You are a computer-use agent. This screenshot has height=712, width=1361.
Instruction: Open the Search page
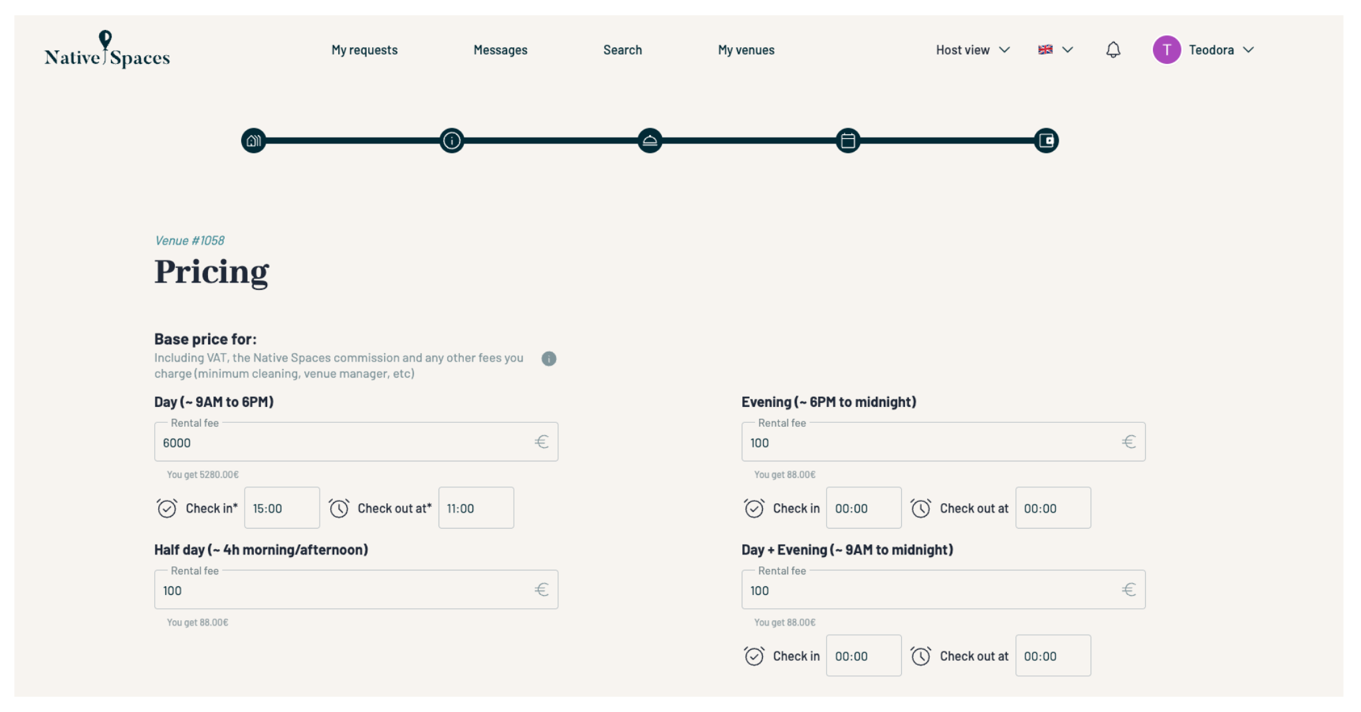pos(622,50)
